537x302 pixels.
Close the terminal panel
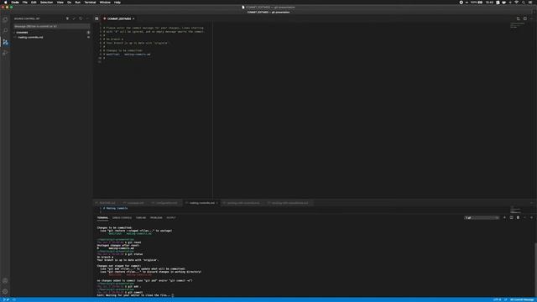tap(531, 218)
